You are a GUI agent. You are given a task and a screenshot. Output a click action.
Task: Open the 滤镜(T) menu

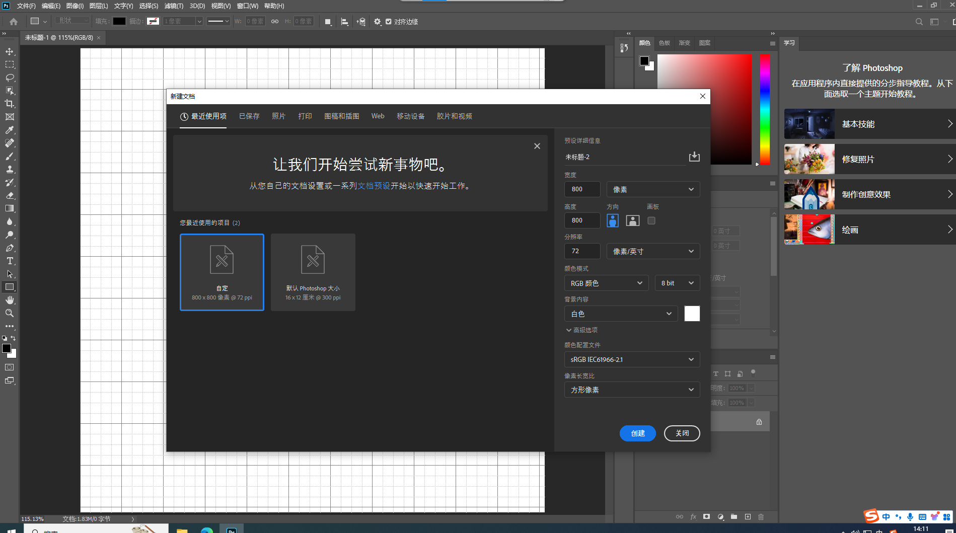coord(174,6)
